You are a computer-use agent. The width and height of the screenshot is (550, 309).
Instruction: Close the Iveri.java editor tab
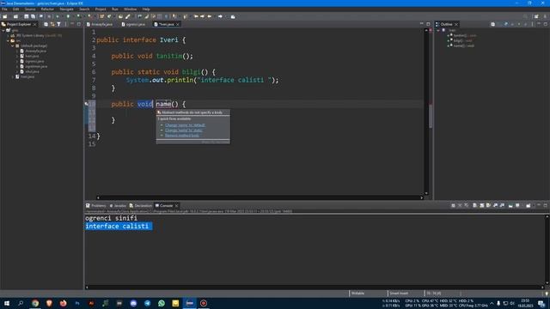pos(178,24)
